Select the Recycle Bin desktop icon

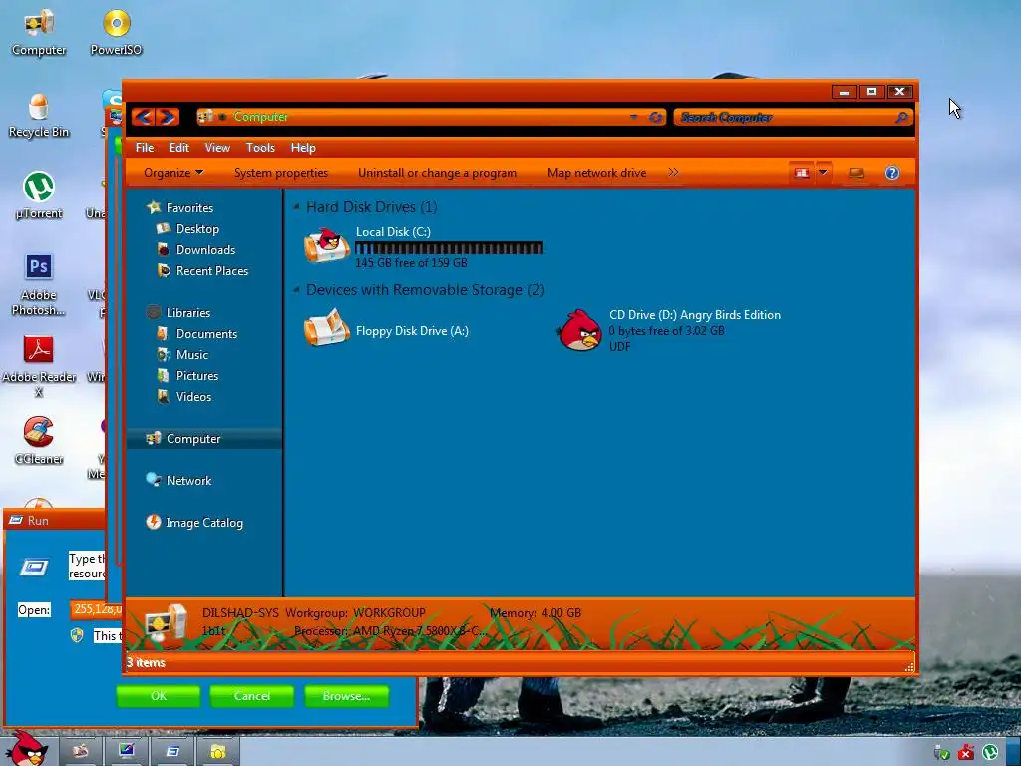[39, 116]
